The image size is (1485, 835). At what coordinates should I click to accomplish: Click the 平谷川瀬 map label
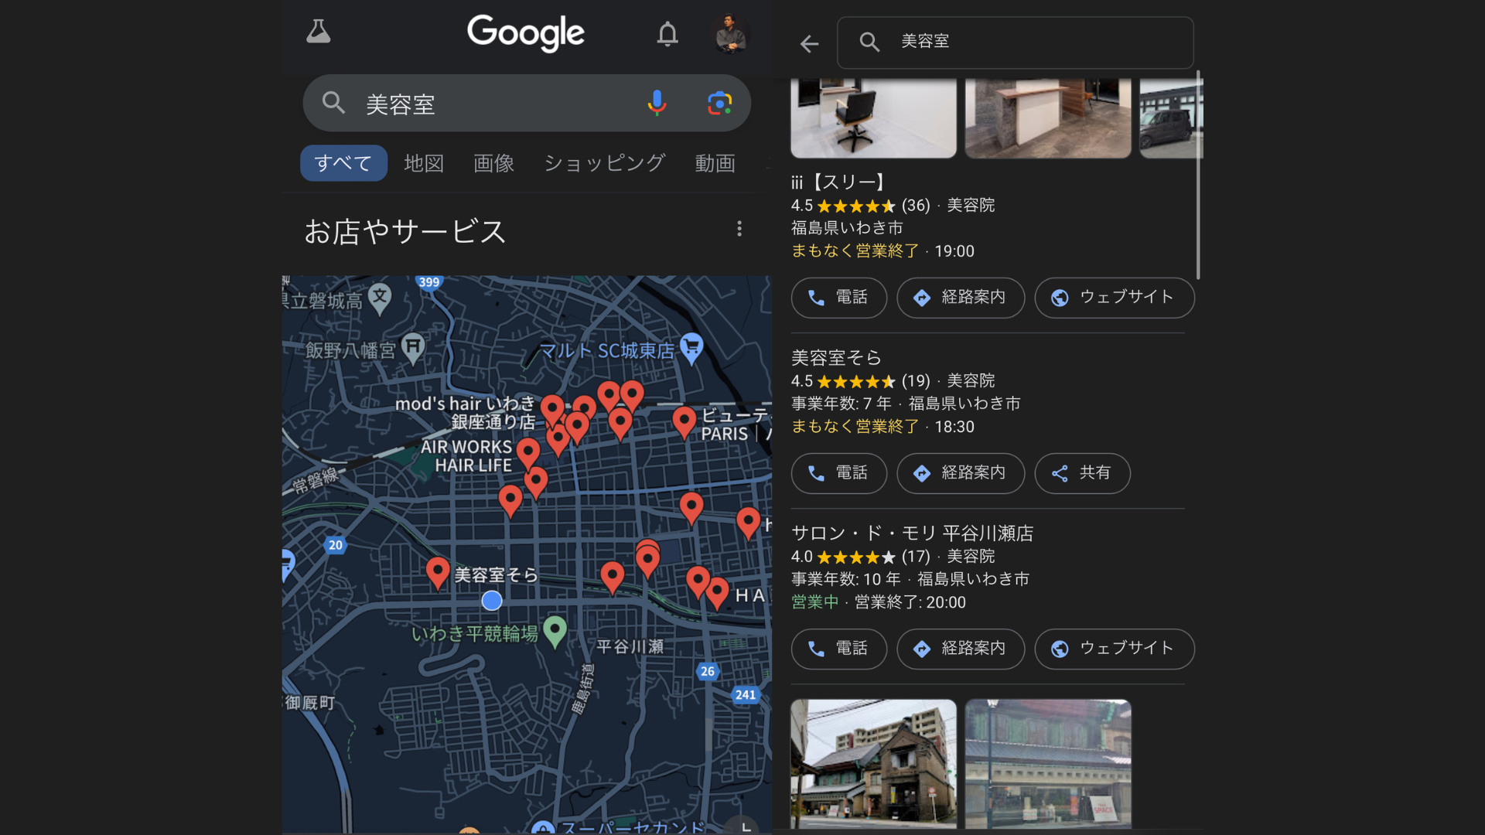click(x=630, y=646)
